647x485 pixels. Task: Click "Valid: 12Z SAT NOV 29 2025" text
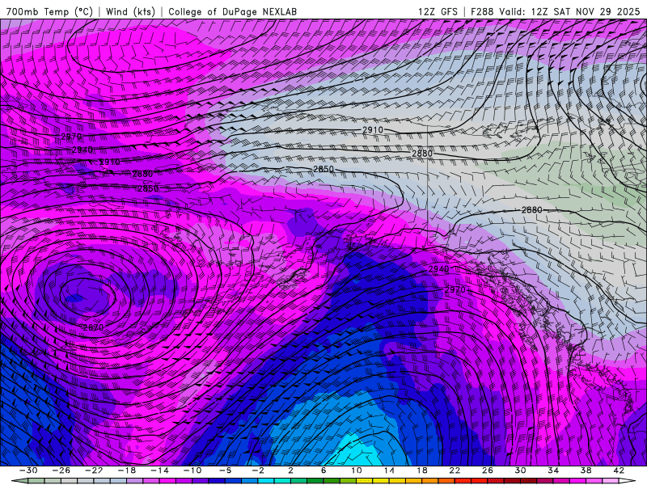coord(569,11)
